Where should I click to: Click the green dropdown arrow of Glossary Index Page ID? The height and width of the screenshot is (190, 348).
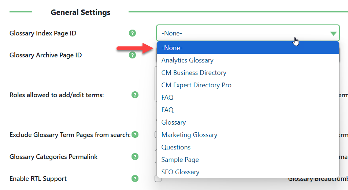pos(333,34)
